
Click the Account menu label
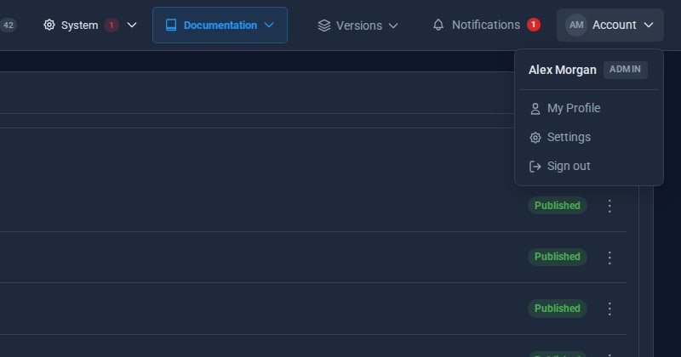614,25
